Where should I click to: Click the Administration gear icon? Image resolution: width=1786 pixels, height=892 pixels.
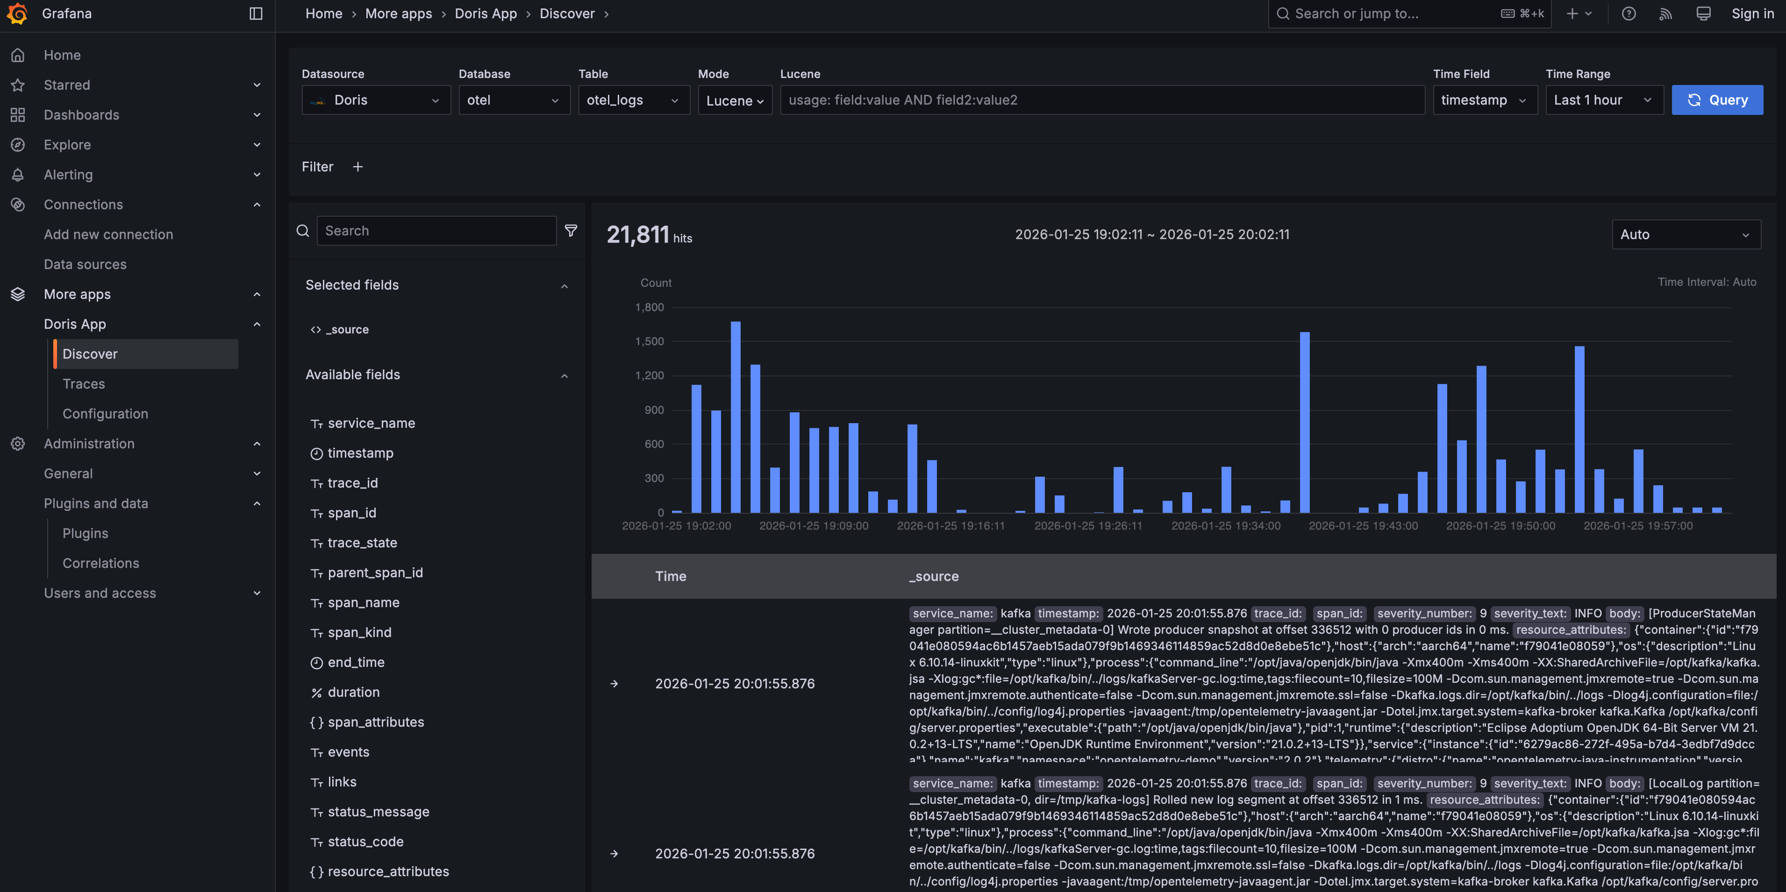[x=18, y=443]
